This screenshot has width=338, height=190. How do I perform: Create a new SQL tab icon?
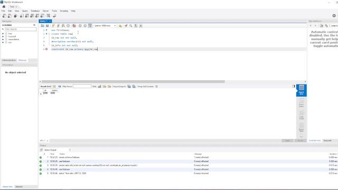tap(4, 16)
